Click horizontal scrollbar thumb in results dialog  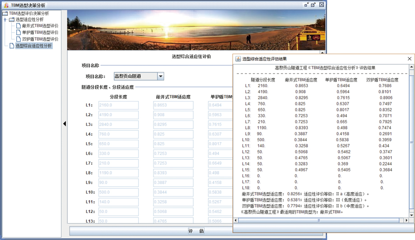tap(319, 220)
